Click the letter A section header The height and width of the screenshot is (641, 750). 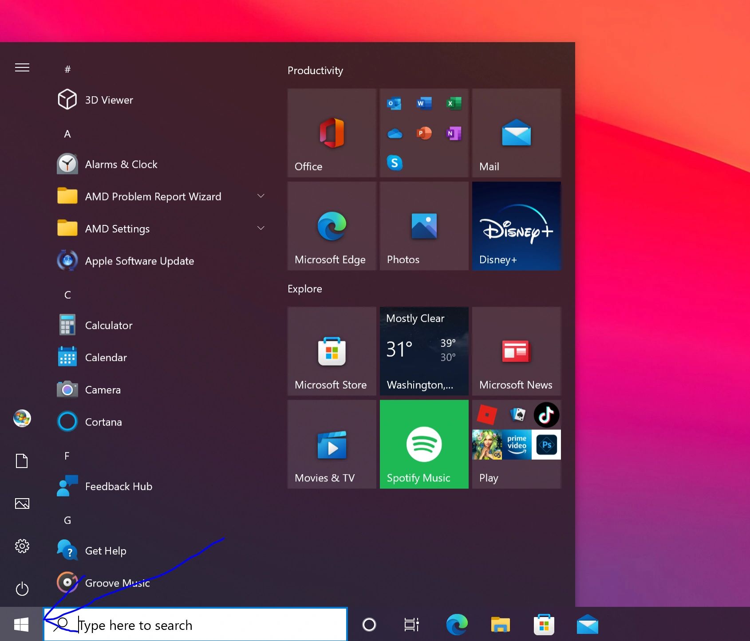(67, 134)
